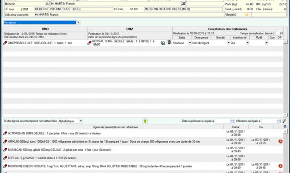Click the Intentionnel column header
This screenshot has width=290, height=173.
240,38
